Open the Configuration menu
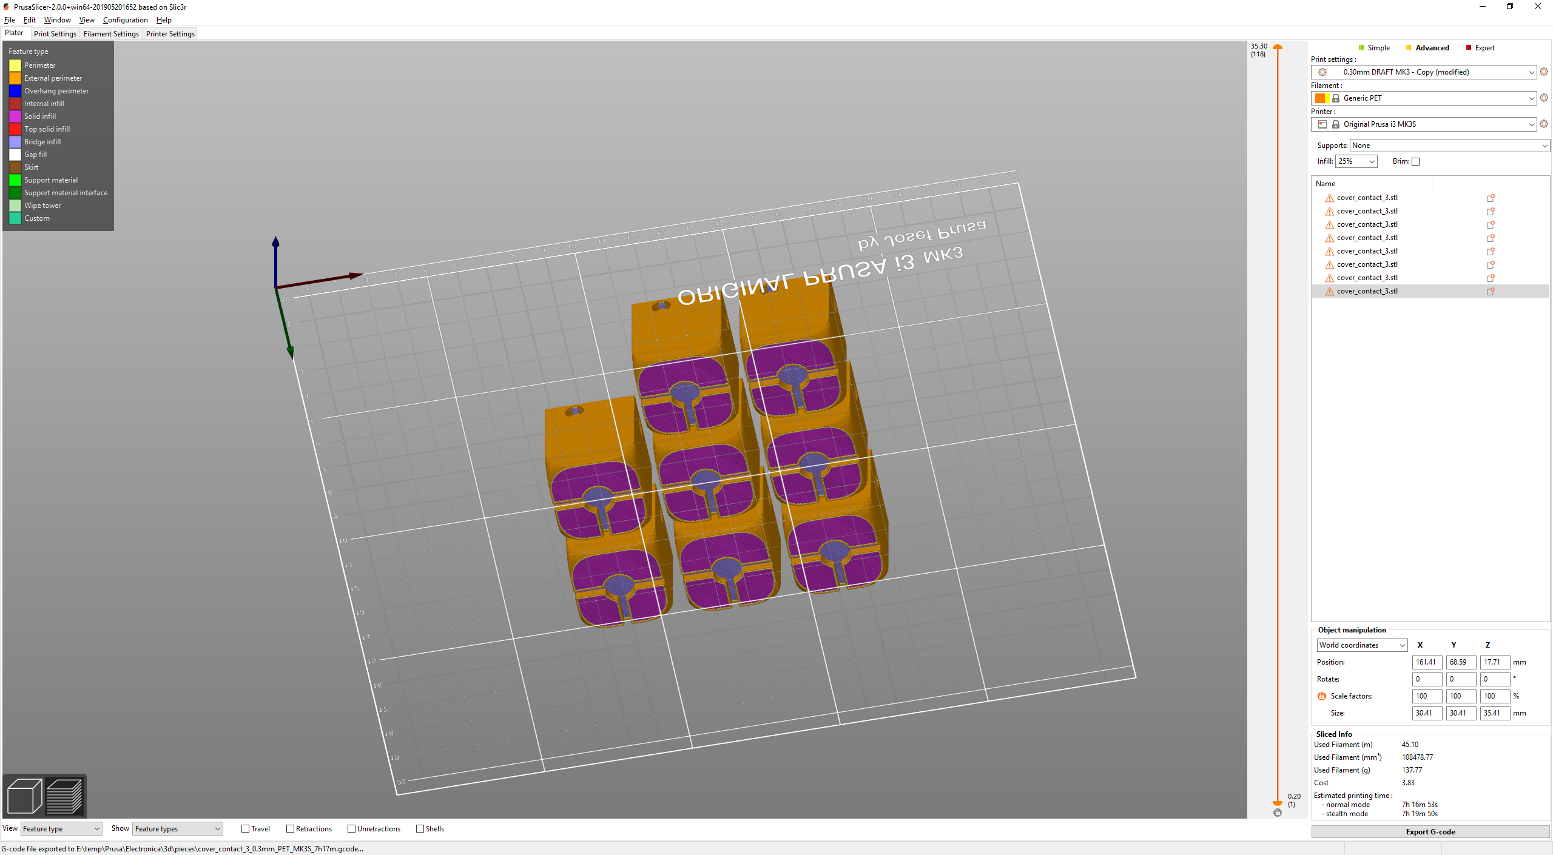This screenshot has width=1553, height=855. point(125,20)
